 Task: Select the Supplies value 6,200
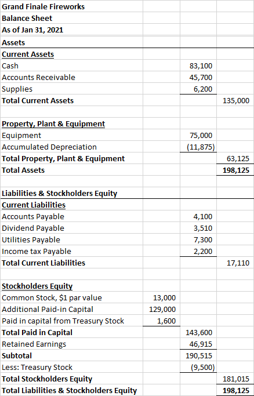coord(203,89)
